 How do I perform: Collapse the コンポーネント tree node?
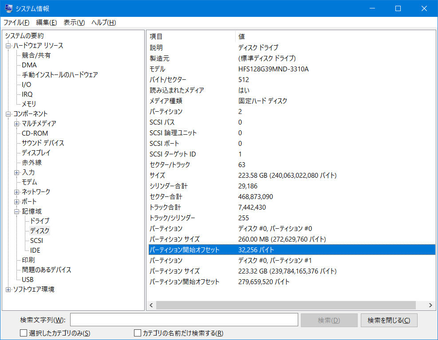8,114
